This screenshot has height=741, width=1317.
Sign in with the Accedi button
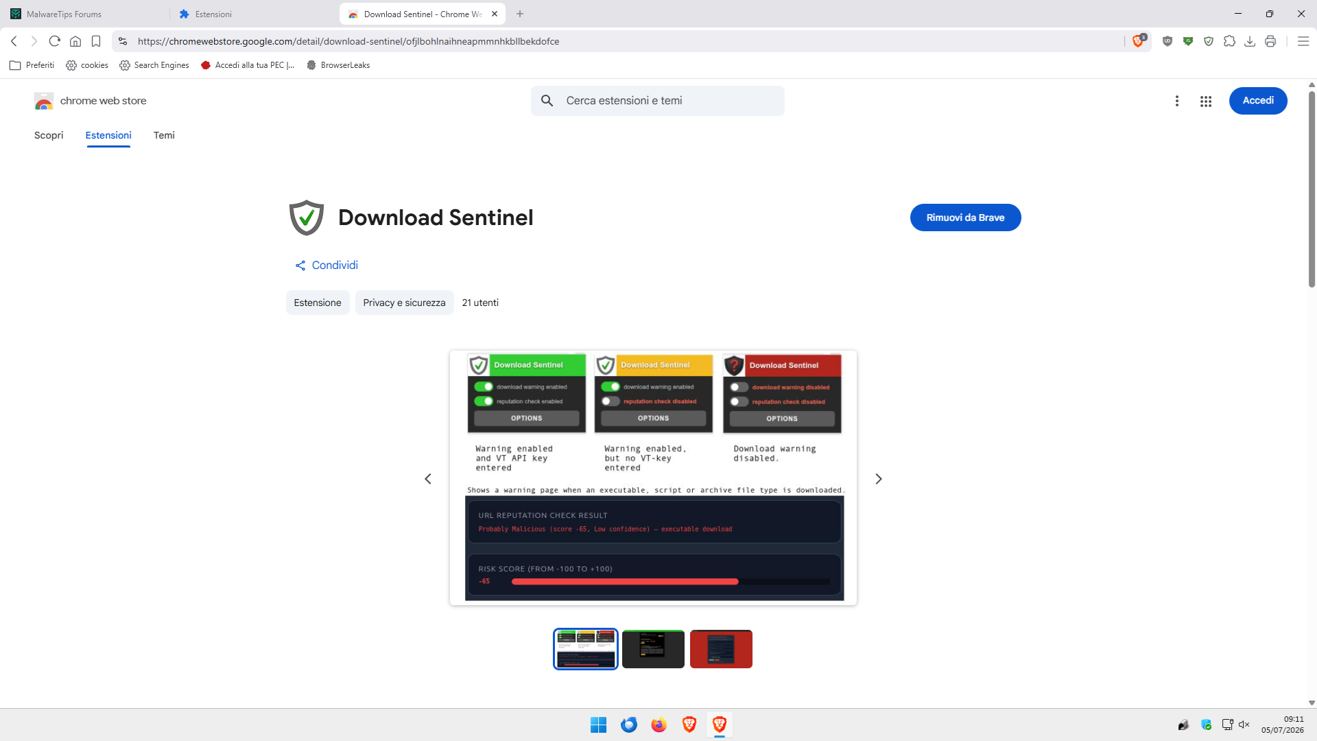1258,101
